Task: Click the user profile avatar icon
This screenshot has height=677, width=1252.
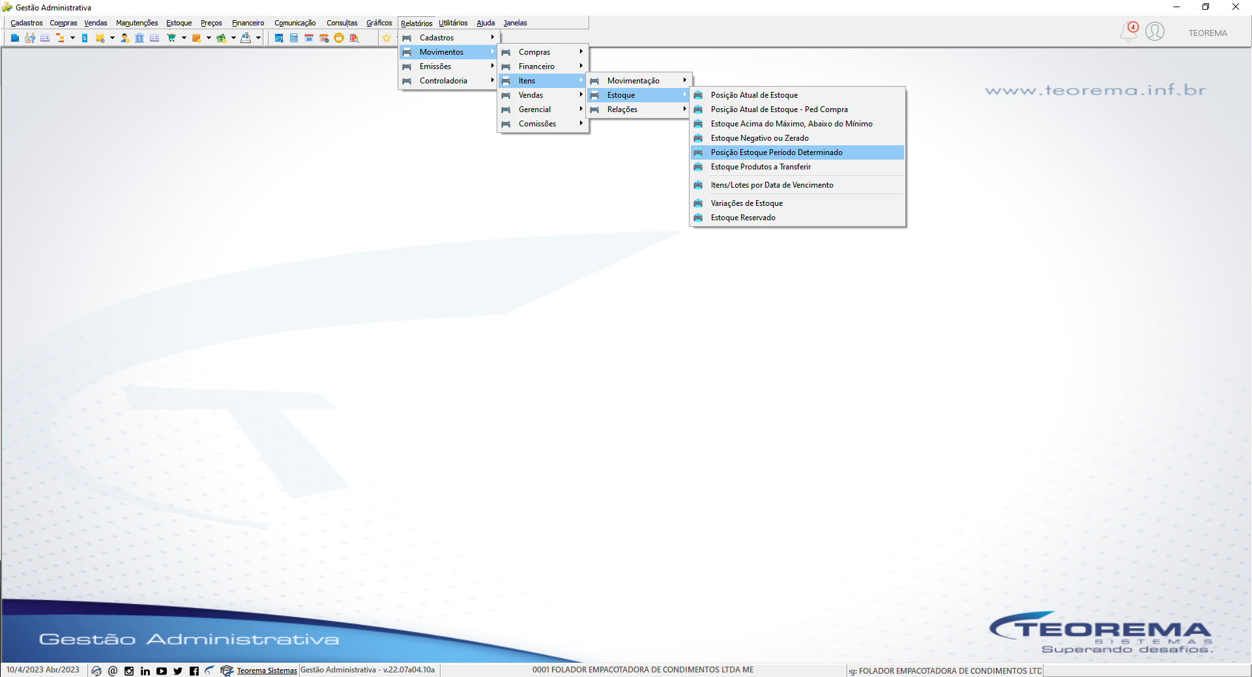Action: pos(1155,31)
